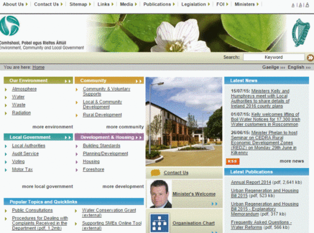Viewport: 314px width, 233px height.
Task: Open the Legislation menu item
Action: pyautogui.click(x=193, y=4)
